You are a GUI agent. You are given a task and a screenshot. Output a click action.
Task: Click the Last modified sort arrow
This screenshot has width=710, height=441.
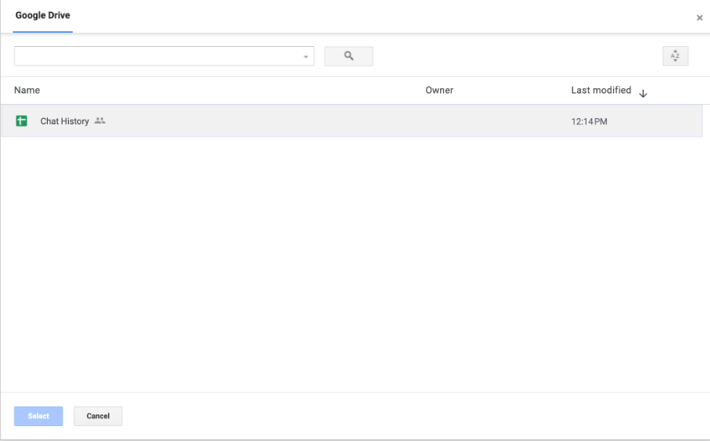pyautogui.click(x=643, y=93)
